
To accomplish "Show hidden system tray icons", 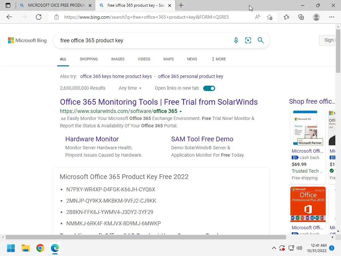I will click(274, 248).
